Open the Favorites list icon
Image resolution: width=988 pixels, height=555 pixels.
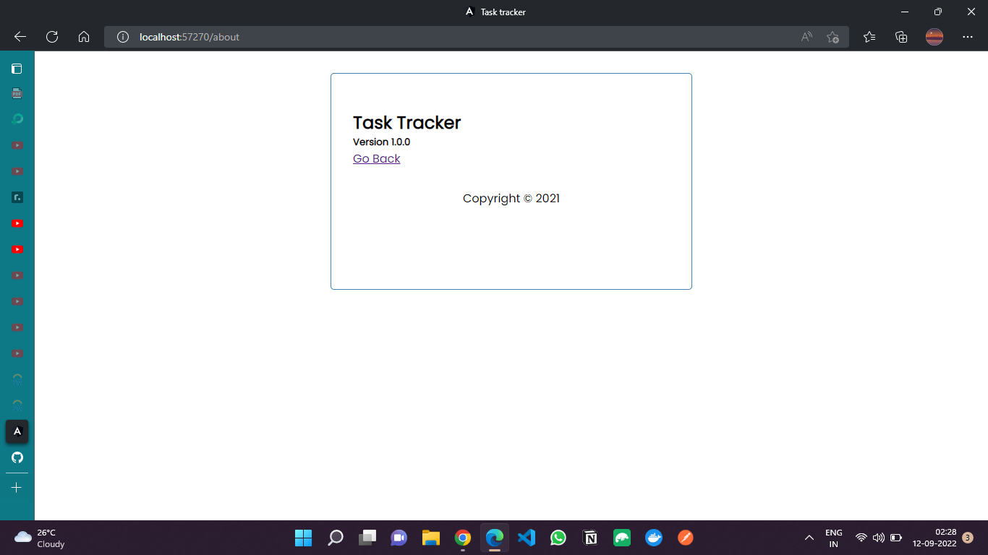click(869, 37)
